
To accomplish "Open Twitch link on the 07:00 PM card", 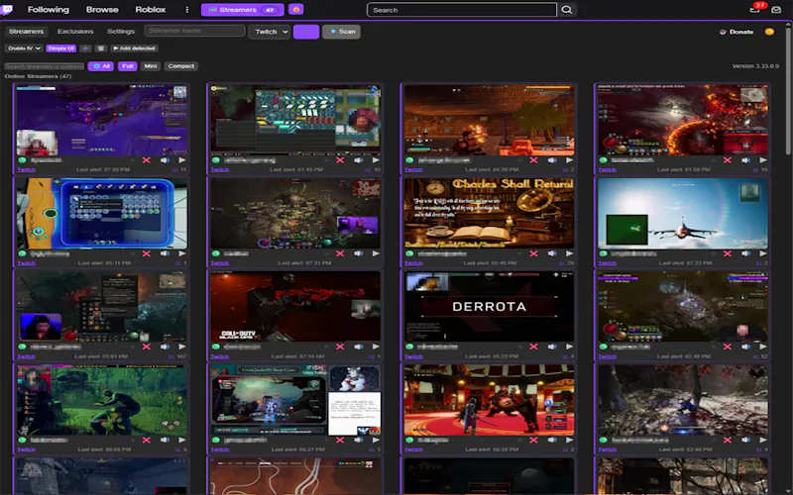I will click(27, 169).
